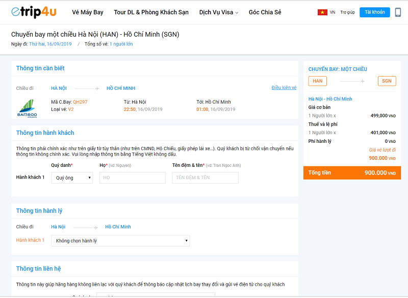Open the Trợ giúp help link
This screenshot has height=298, width=408.
click(x=347, y=12)
